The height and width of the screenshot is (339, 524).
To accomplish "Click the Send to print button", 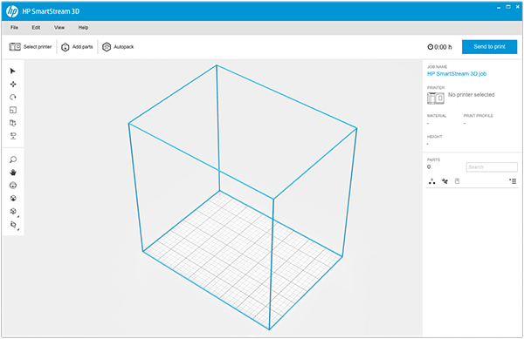I will (490, 47).
